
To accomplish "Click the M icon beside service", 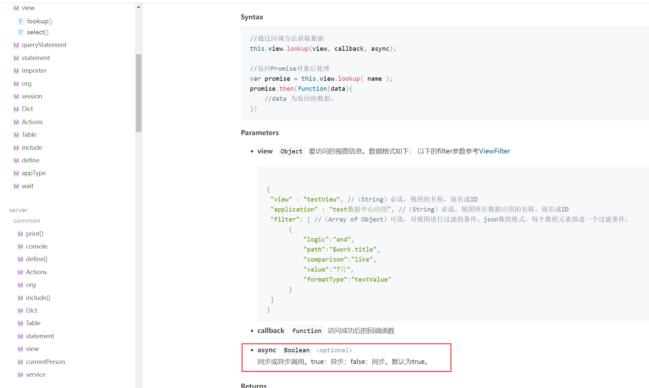I will (20, 375).
